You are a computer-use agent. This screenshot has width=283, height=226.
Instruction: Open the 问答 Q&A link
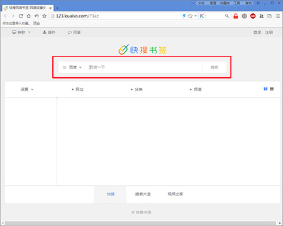click(74, 32)
